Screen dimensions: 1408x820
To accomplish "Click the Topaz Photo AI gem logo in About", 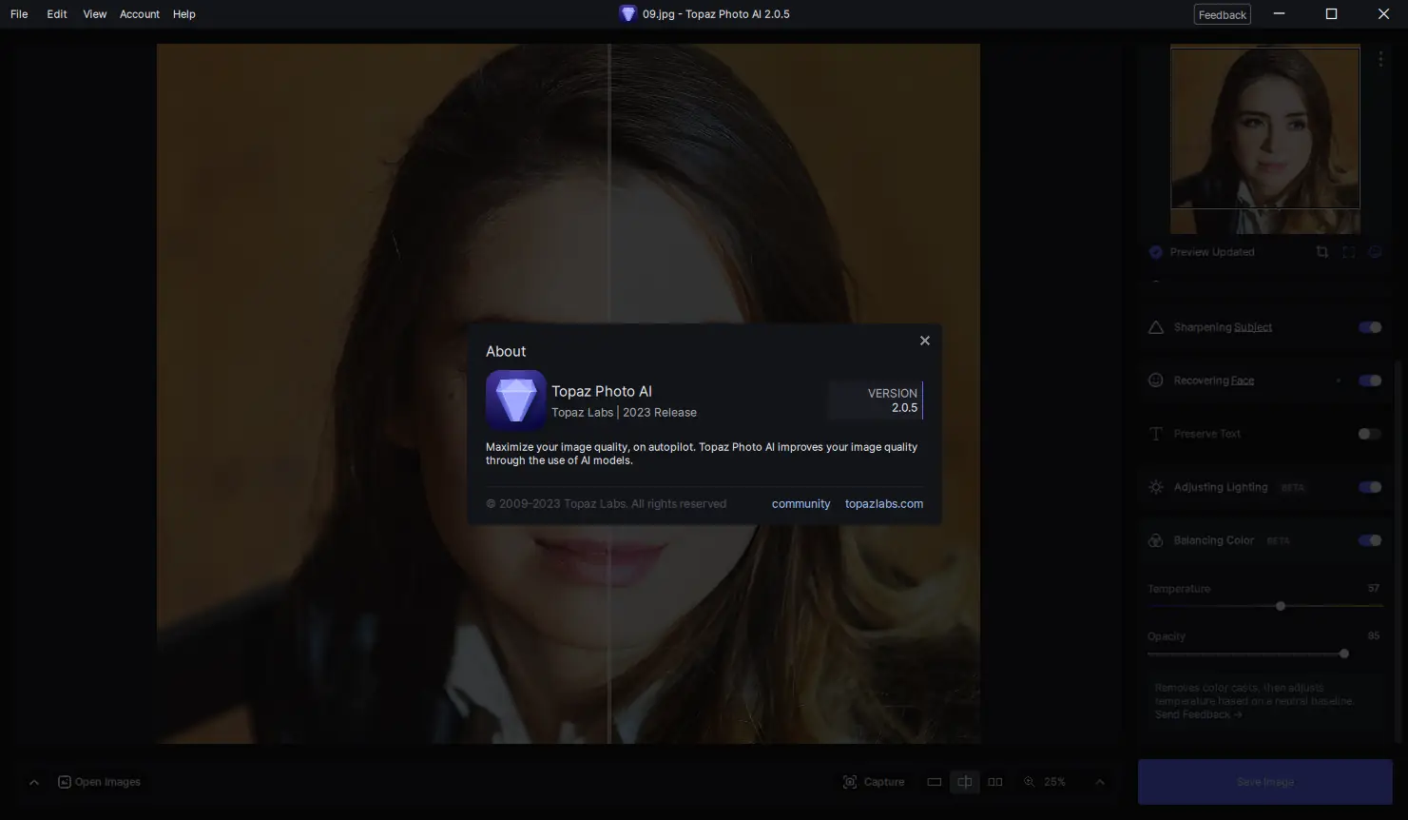I will (516, 400).
